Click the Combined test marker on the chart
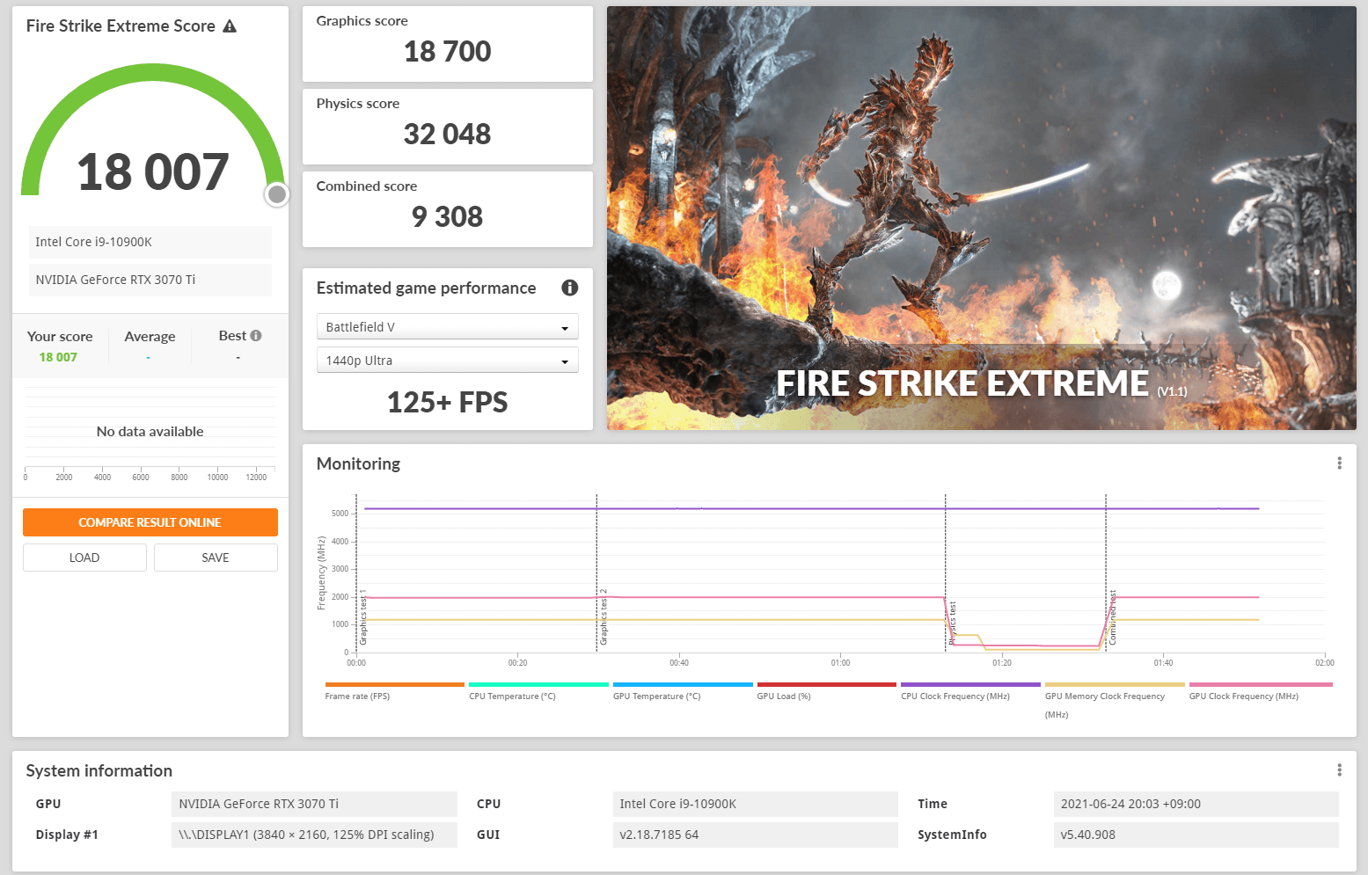The width and height of the screenshot is (1368, 875). [x=1112, y=617]
